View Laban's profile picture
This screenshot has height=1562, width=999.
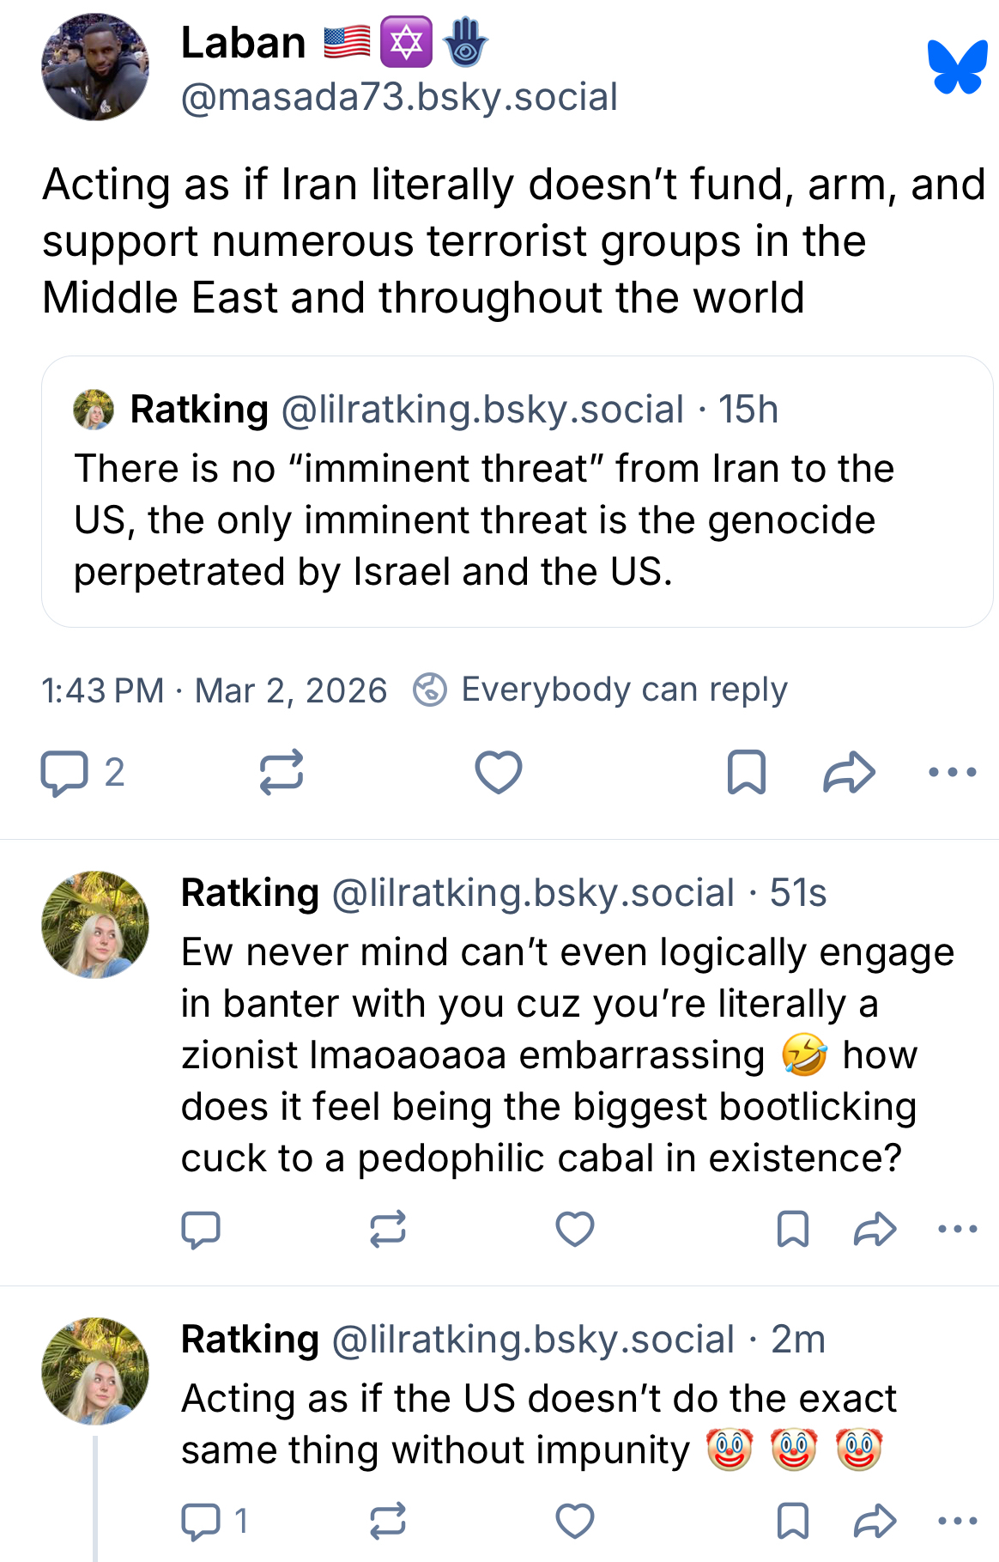(x=95, y=67)
